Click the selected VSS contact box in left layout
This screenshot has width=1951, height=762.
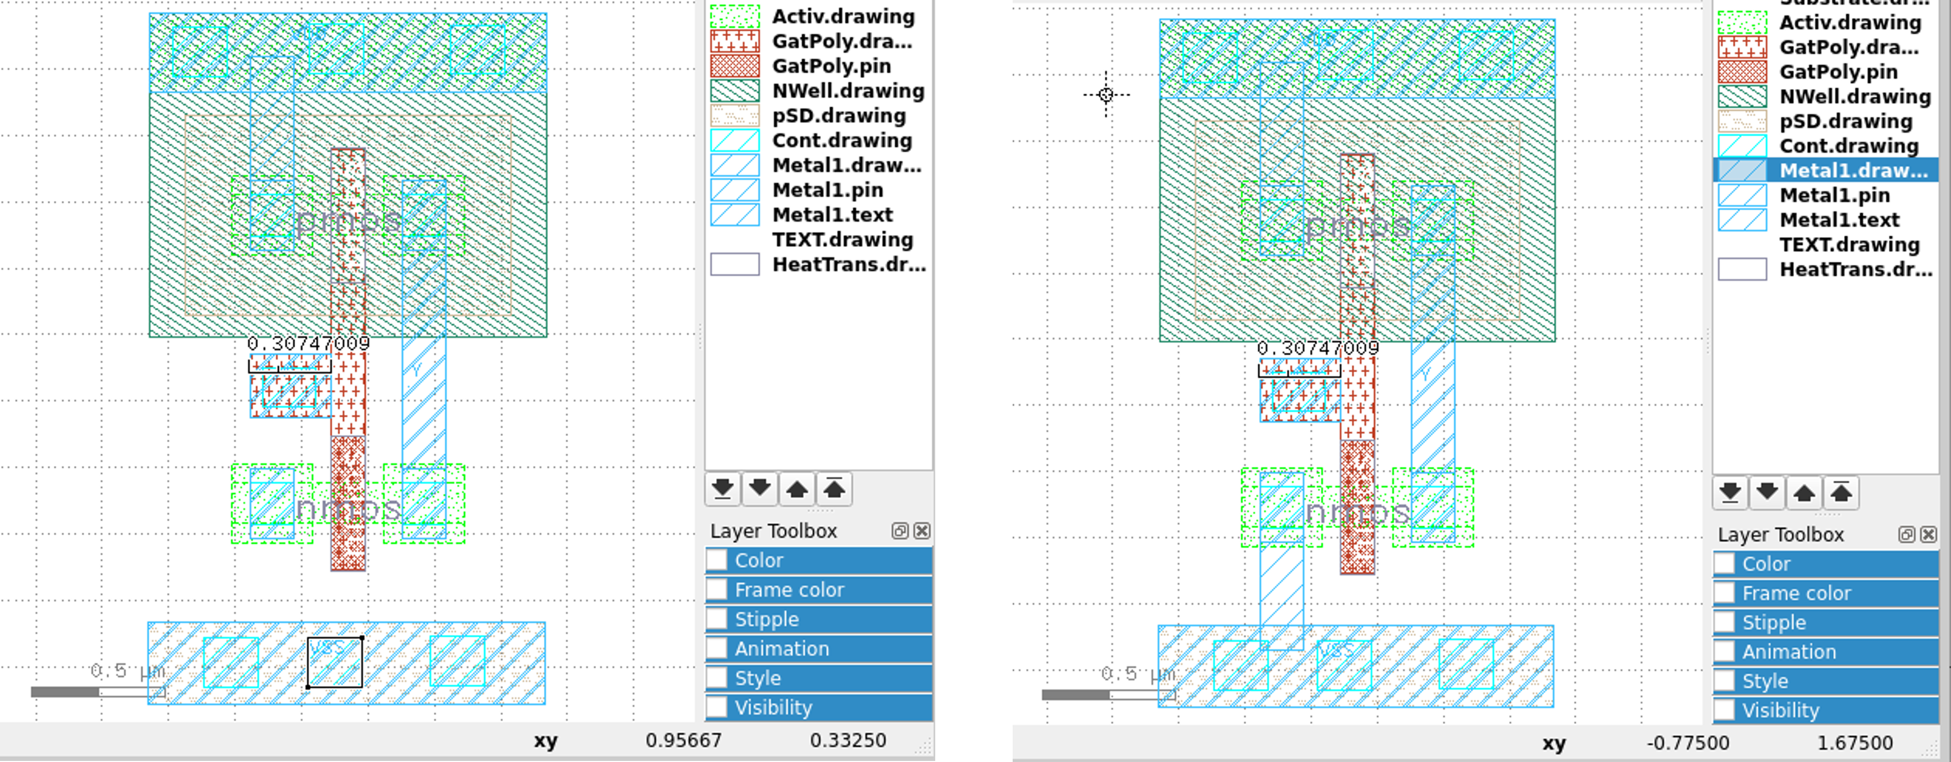point(335,663)
